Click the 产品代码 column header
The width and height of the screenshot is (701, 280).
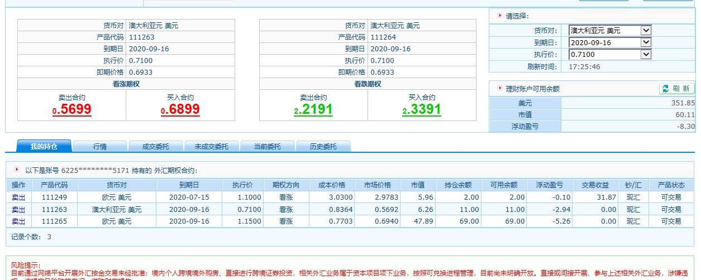coord(54,185)
